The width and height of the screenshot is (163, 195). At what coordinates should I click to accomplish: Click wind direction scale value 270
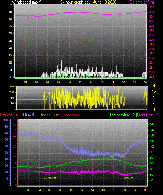tap(12, 92)
